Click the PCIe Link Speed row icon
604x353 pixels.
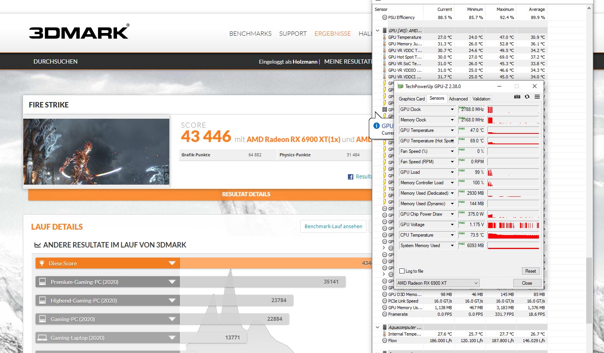(385, 301)
